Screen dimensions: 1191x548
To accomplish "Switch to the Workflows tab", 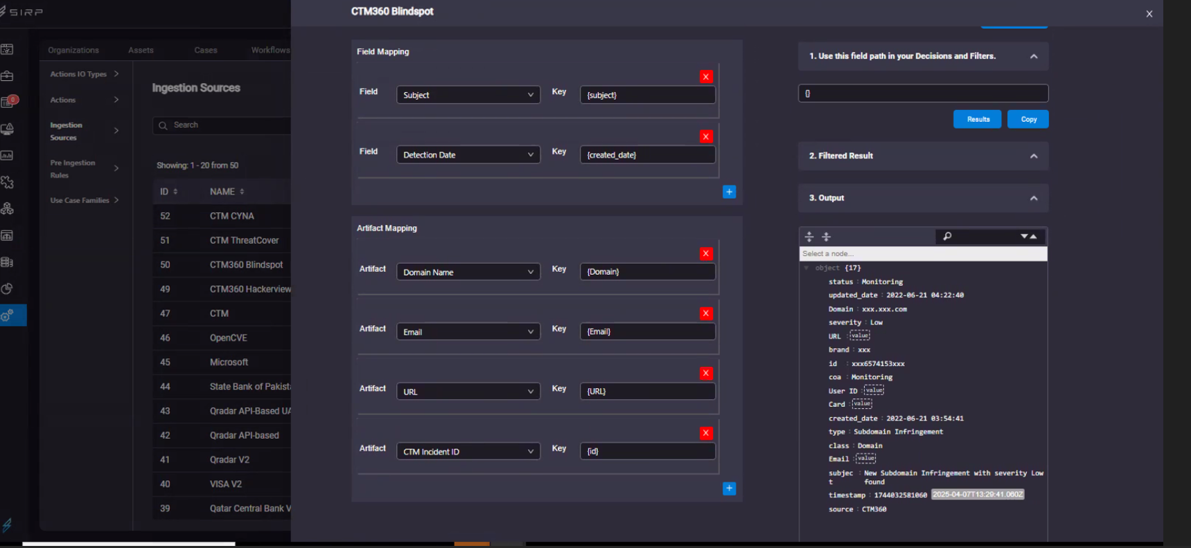I will (x=270, y=50).
